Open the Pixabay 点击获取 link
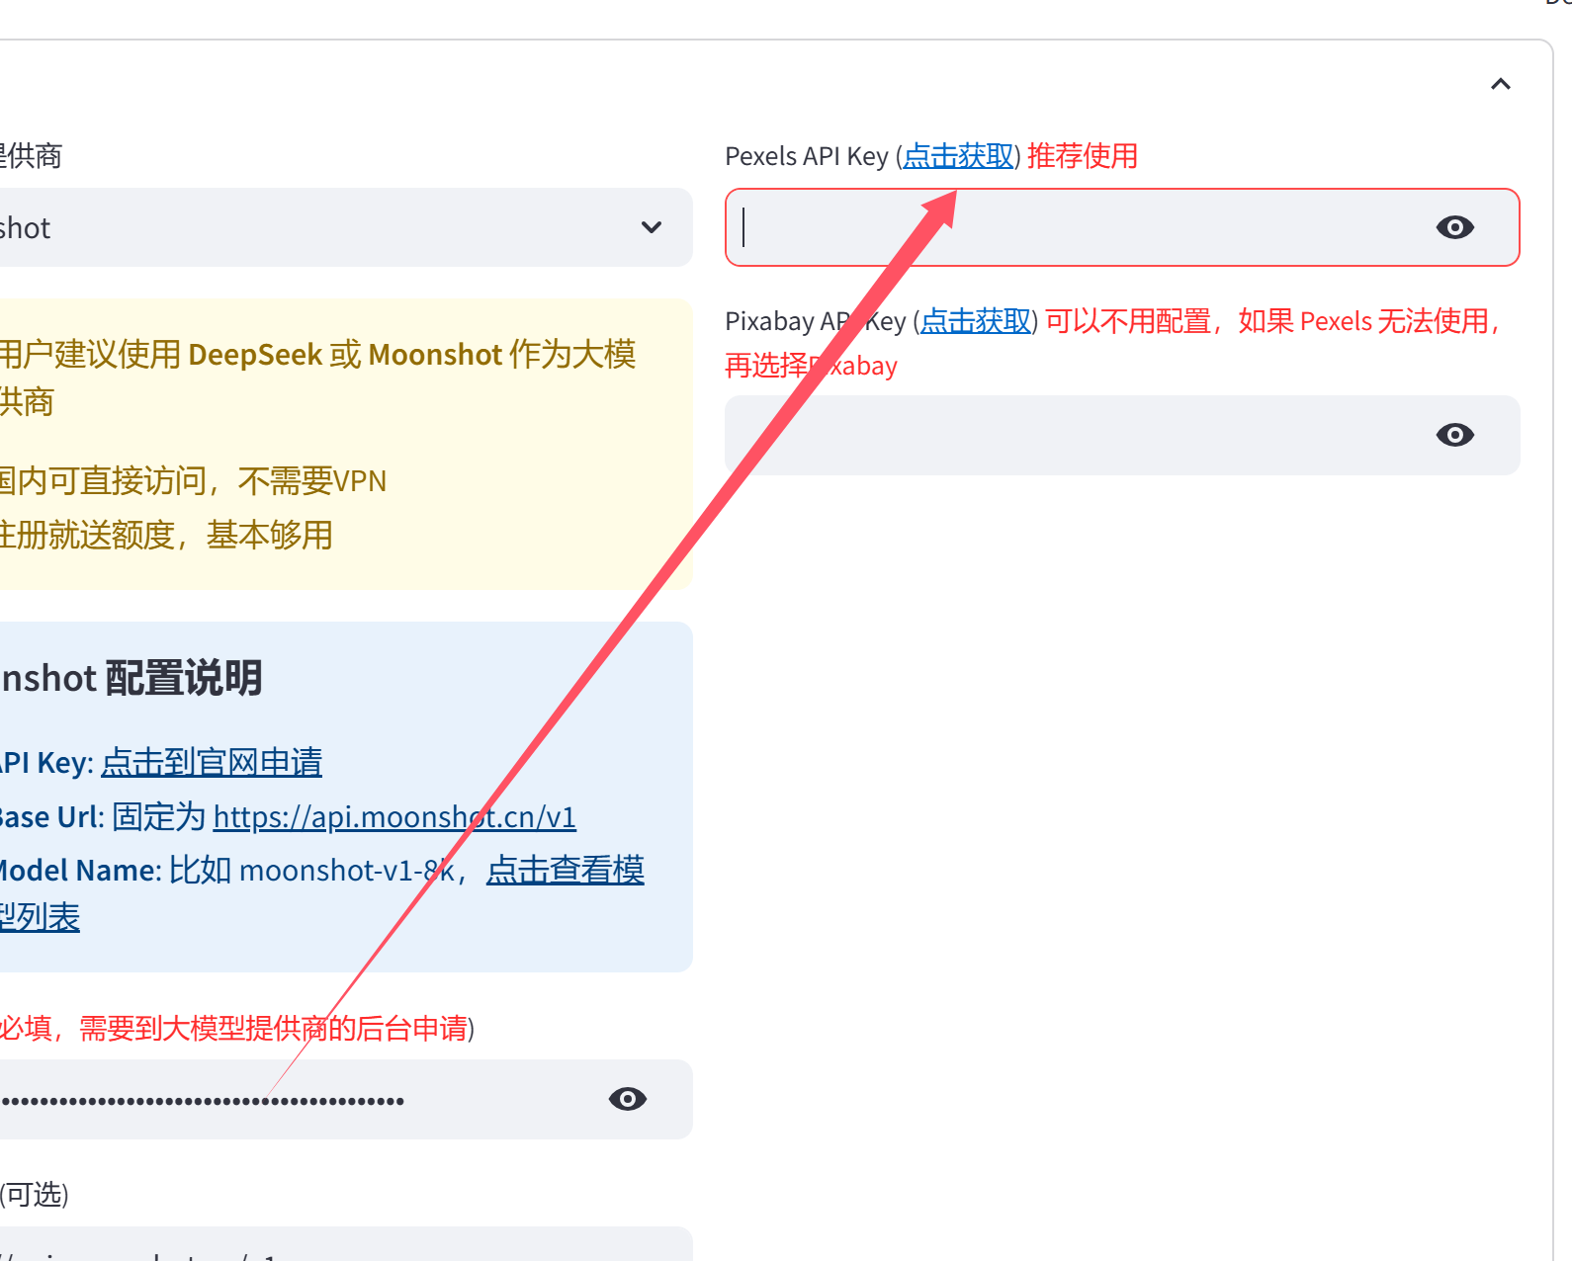 (x=976, y=321)
